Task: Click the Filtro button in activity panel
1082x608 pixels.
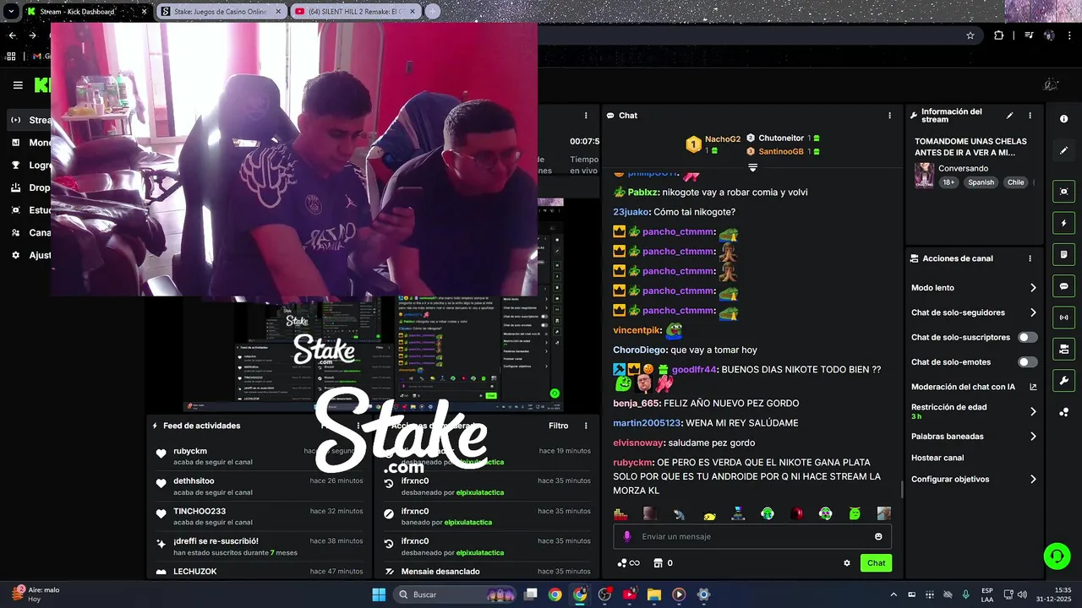Action: tap(558, 426)
